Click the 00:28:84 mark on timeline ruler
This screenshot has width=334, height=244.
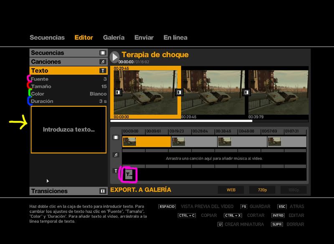pyautogui.click(x=200, y=131)
